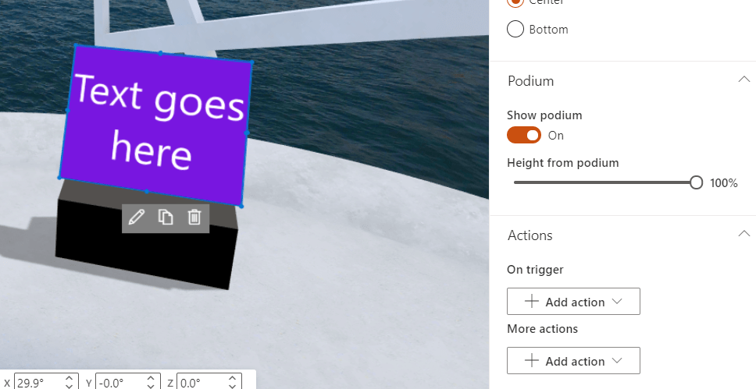The height and width of the screenshot is (389, 756).
Task: Turn off the Show podium toggle
Action: click(x=524, y=136)
